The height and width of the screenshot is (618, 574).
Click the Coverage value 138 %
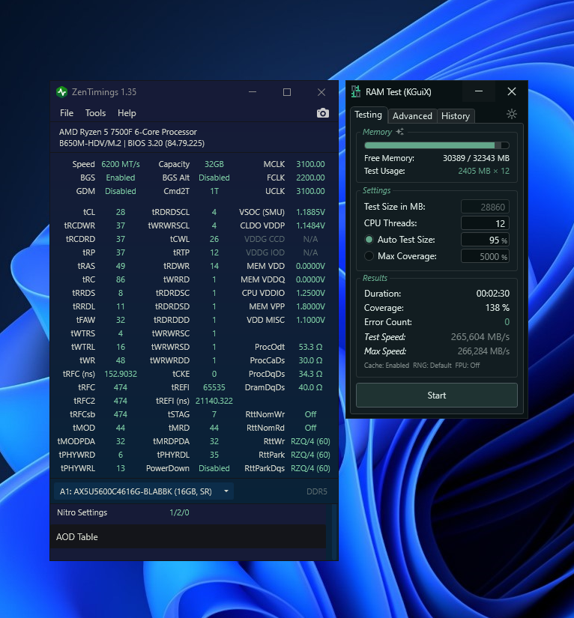(x=497, y=308)
